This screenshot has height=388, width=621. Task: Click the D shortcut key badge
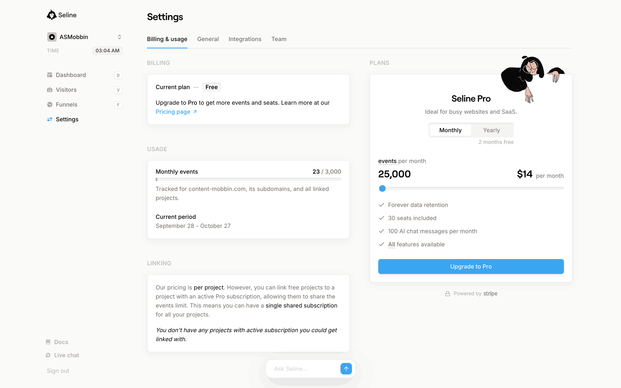click(118, 75)
